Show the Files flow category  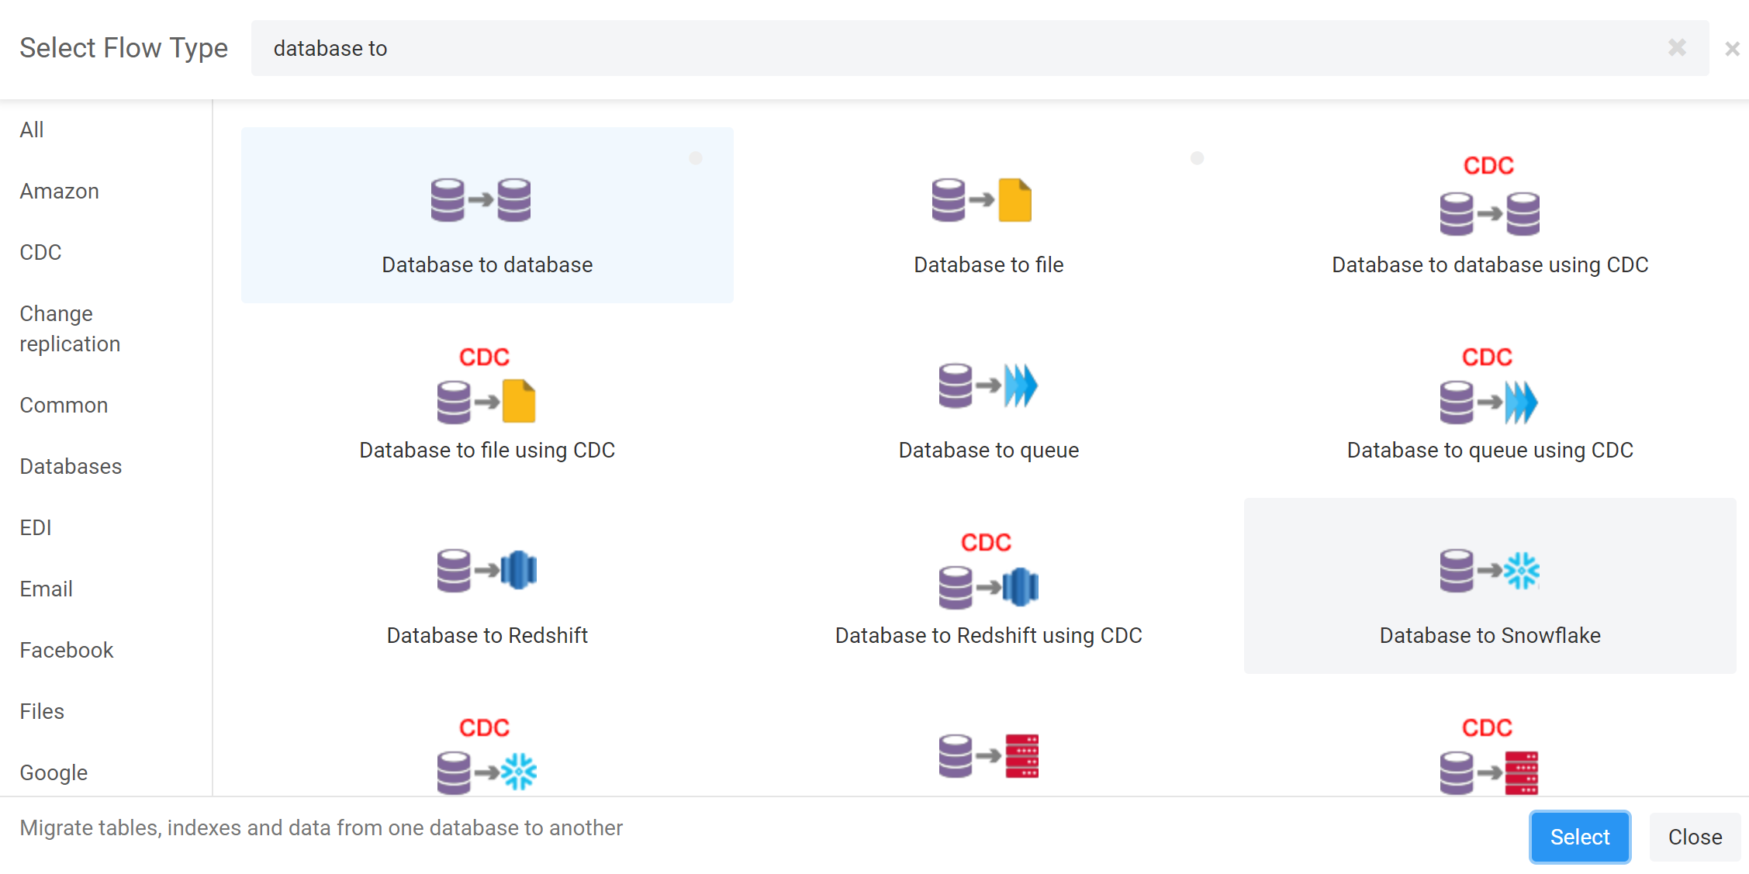coord(42,711)
